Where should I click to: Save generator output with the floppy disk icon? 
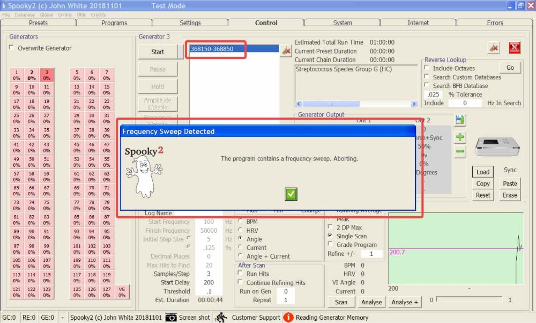[x=460, y=120]
